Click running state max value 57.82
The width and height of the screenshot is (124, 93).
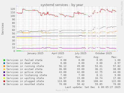(117, 66)
